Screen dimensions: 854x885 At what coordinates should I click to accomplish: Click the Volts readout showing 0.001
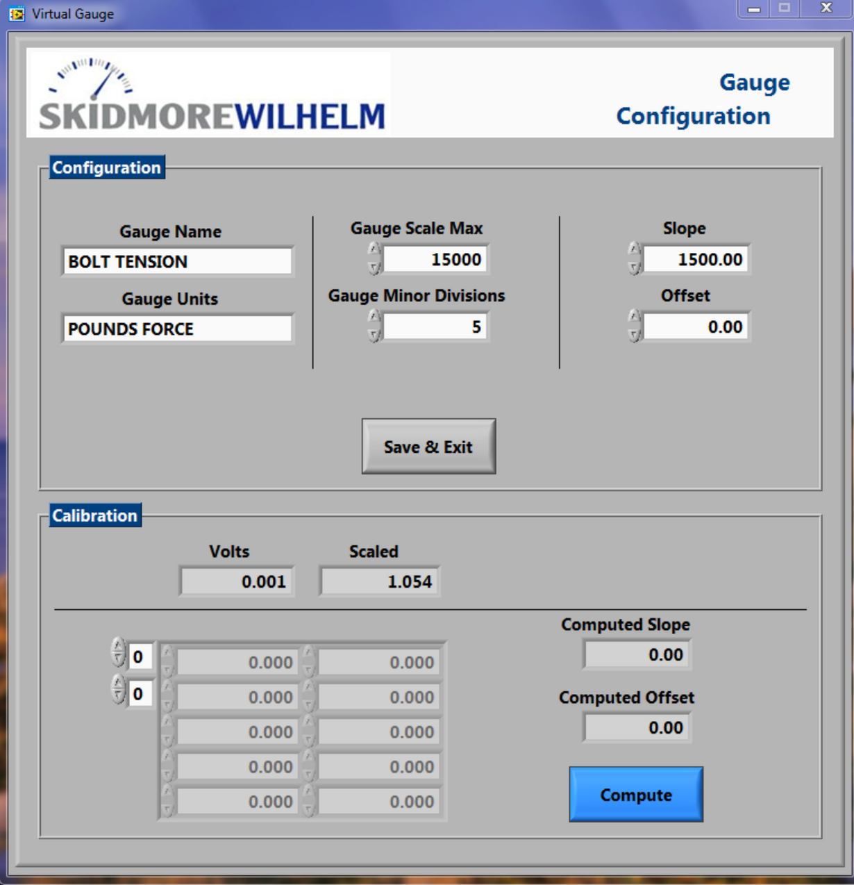[237, 581]
